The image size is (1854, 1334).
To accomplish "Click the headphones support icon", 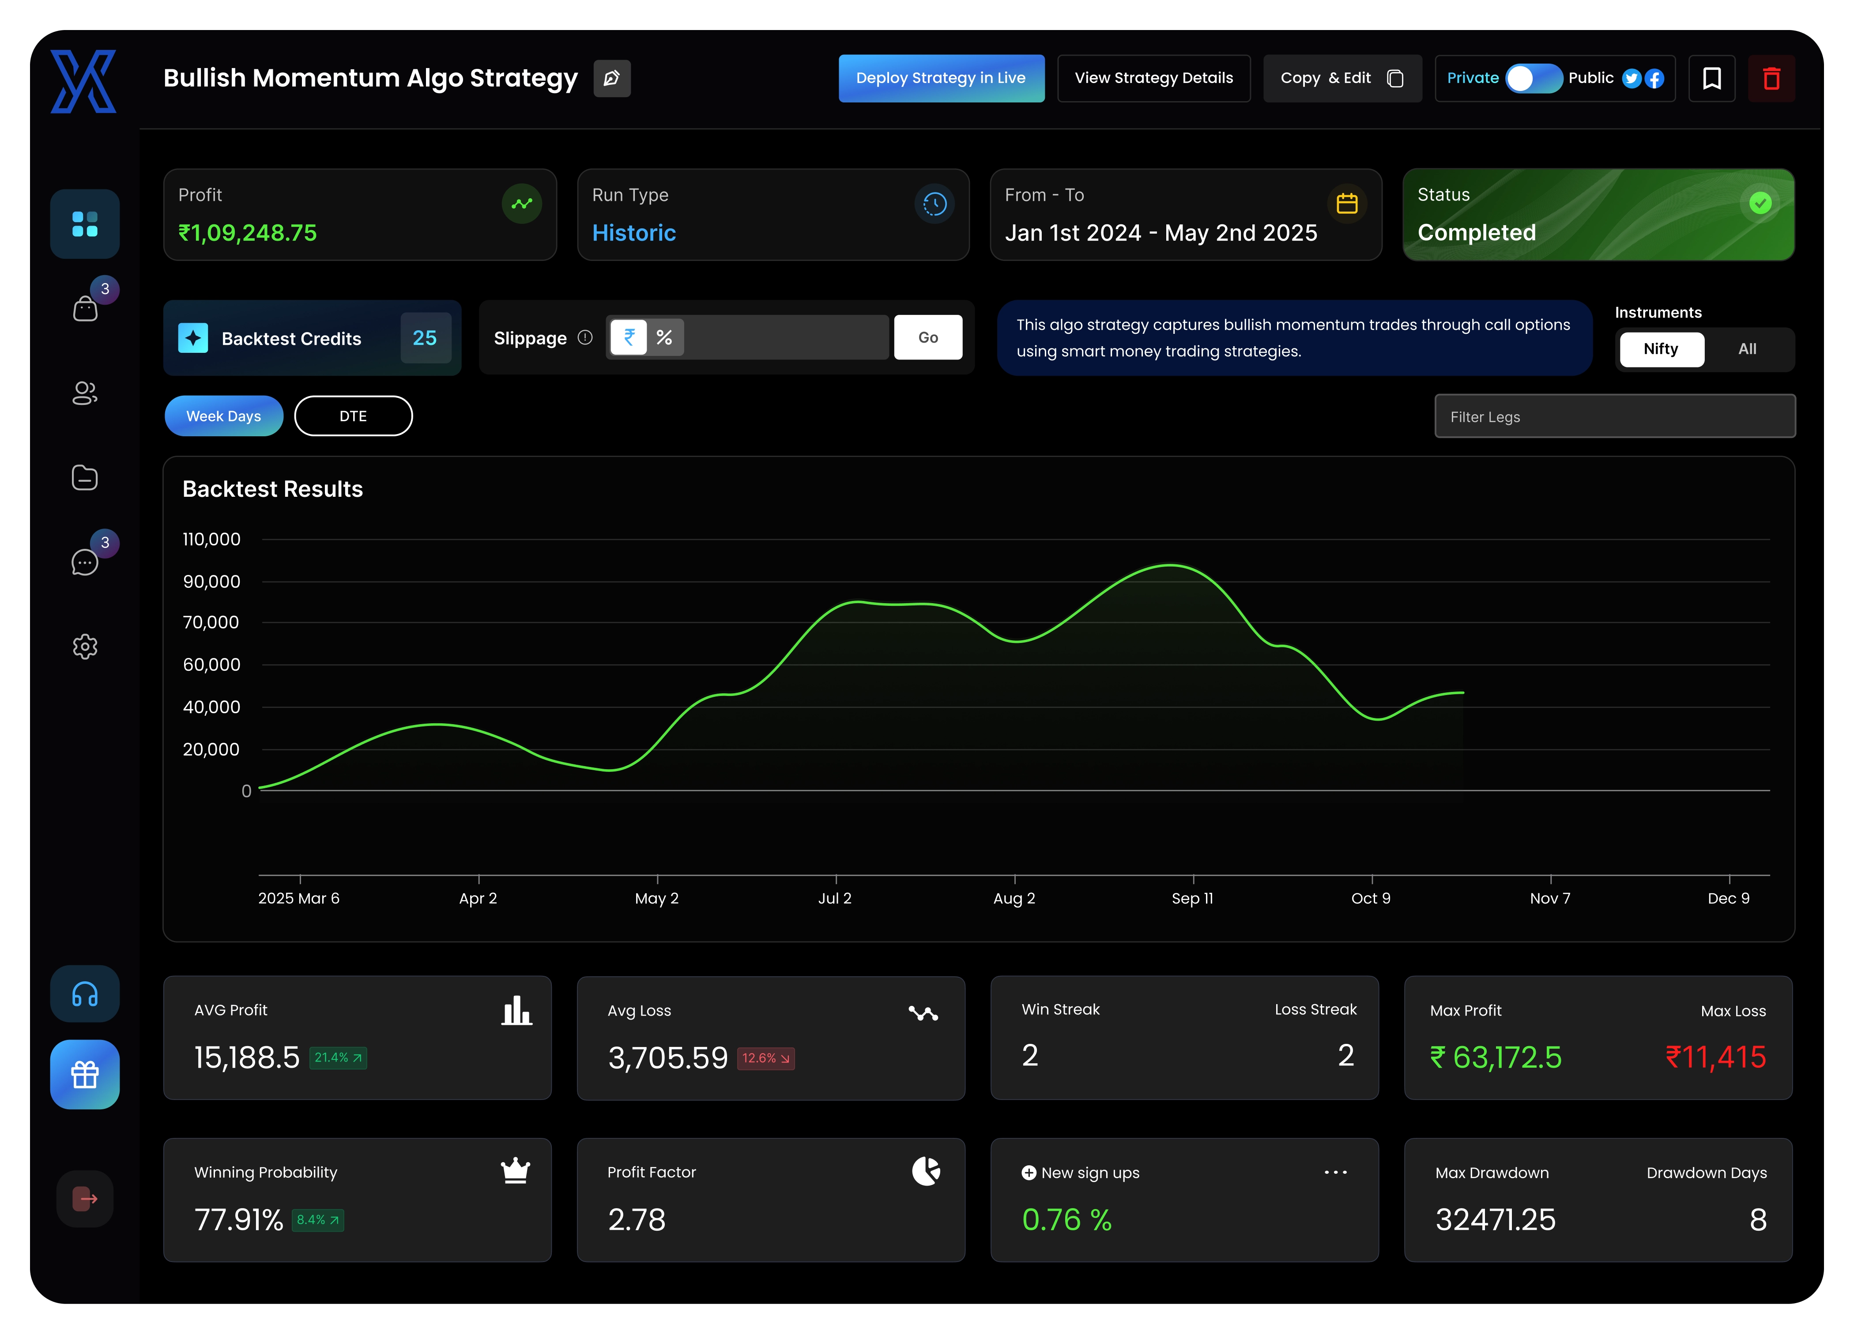I will (x=85, y=994).
